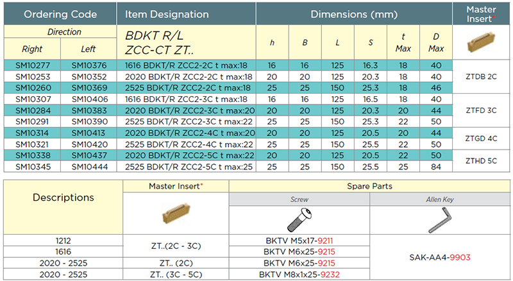Select ordering code SM10369

89,88
